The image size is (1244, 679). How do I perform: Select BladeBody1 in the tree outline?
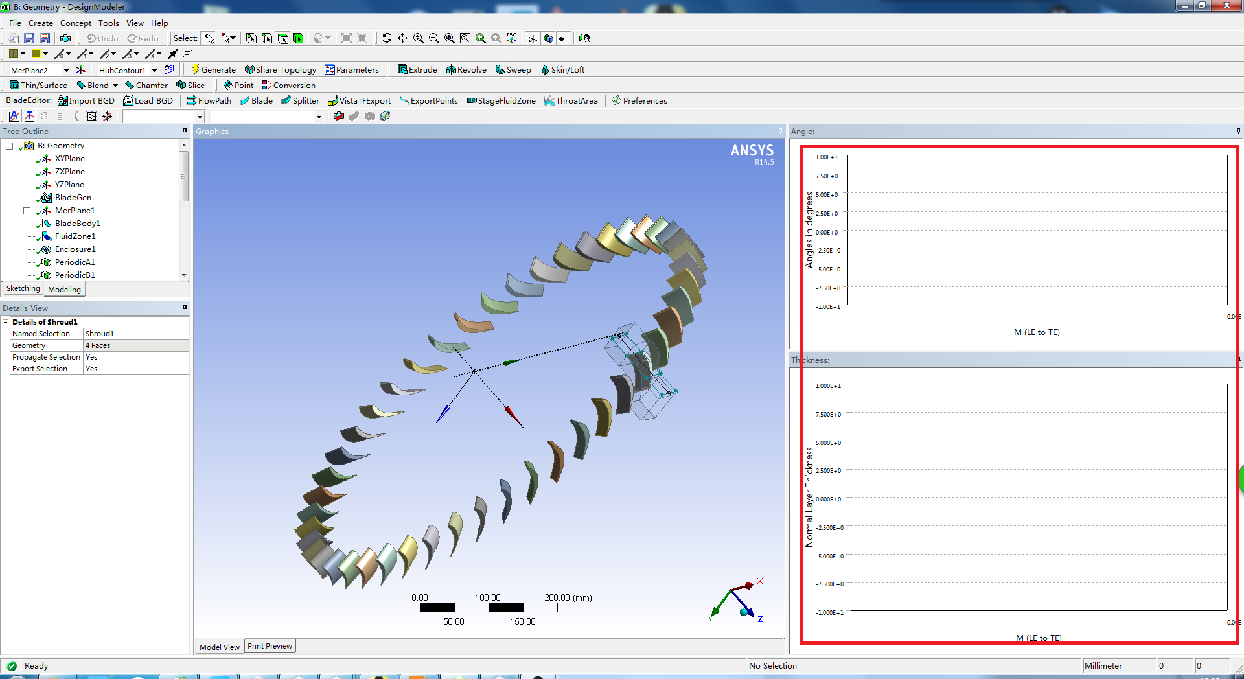[77, 224]
